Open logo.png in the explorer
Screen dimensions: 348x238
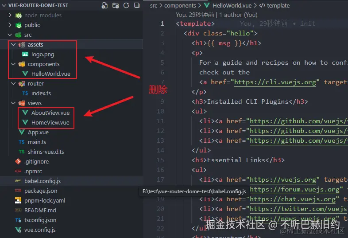click(x=43, y=54)
